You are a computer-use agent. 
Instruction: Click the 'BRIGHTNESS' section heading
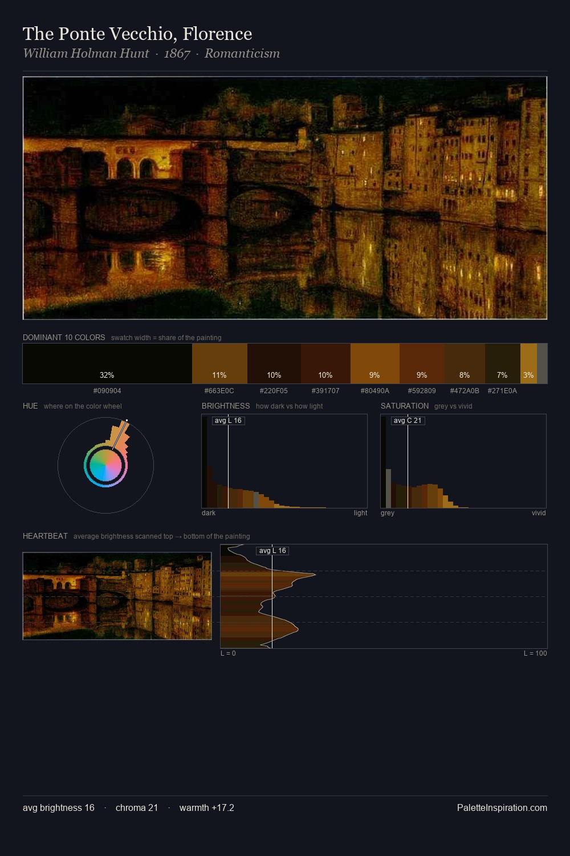(226, 406)
